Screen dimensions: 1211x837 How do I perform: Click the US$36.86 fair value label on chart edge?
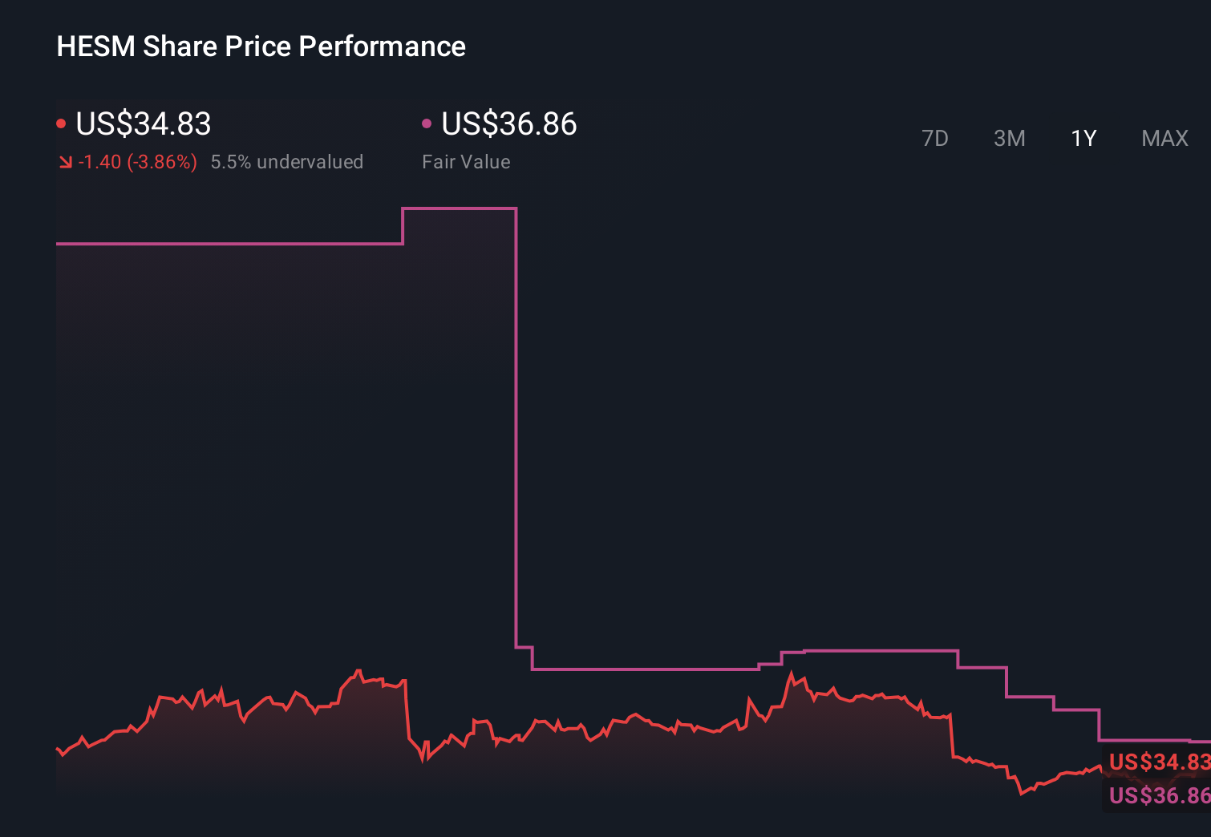(1153, 795)
